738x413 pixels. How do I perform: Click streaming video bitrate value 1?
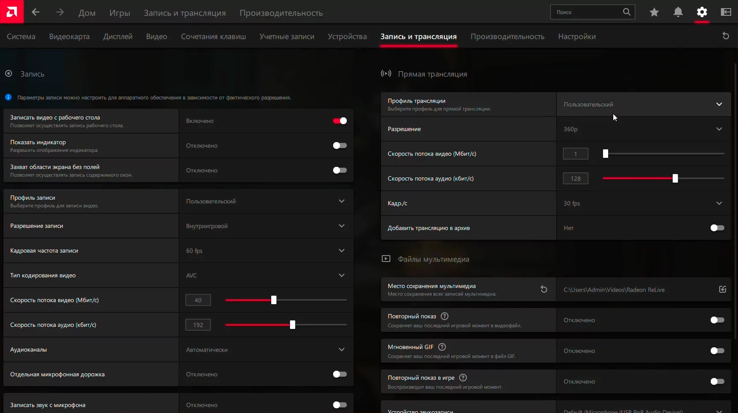[576, 154]
